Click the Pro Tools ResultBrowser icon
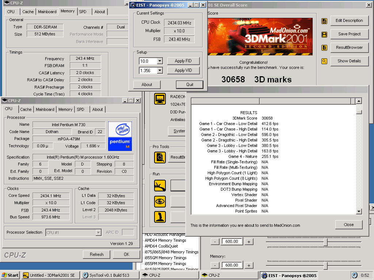This screenshot has width=374, height=280. point(160,157)
